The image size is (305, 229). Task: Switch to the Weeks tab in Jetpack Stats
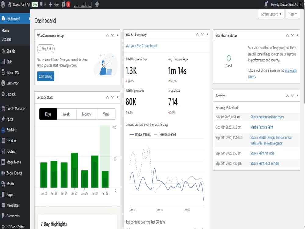66,114
